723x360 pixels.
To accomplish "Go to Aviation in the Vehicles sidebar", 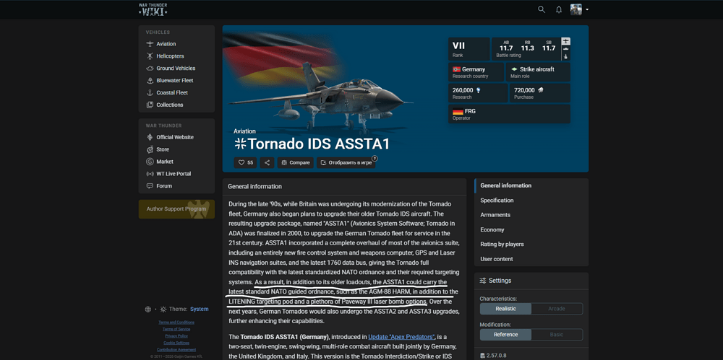I will pos(166,44).
